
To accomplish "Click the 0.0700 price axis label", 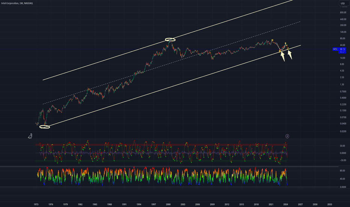I will point(343,117).
